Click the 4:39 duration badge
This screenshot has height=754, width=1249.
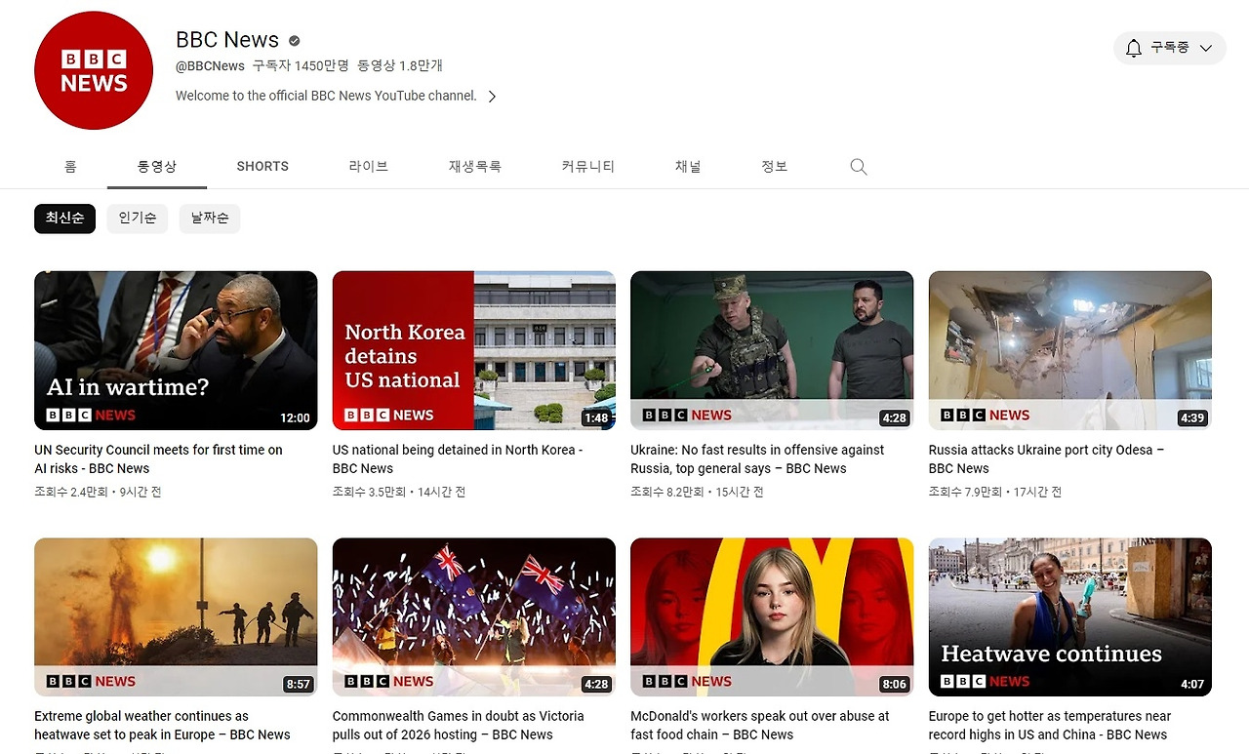pos(1192,417)
